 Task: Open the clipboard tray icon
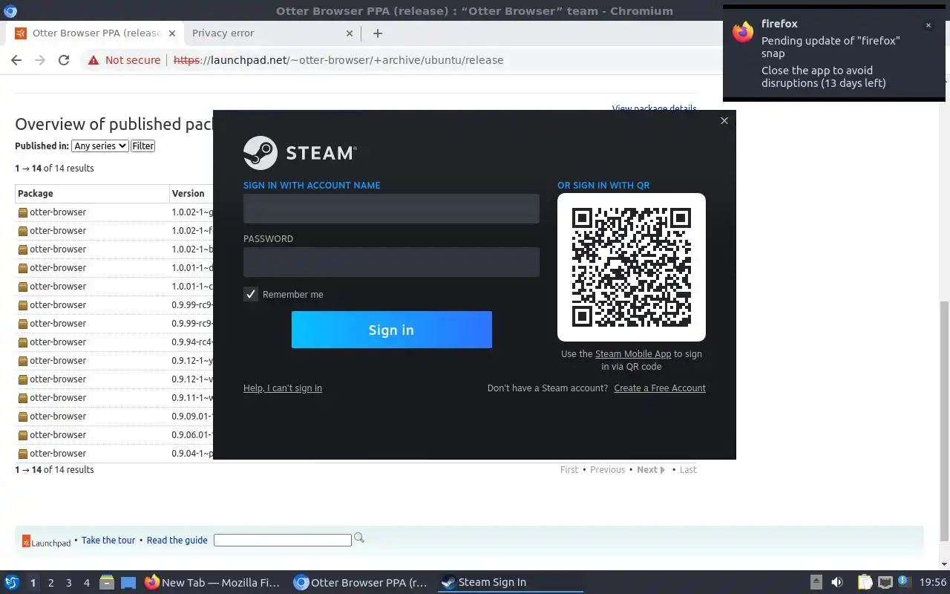[865, 583]
